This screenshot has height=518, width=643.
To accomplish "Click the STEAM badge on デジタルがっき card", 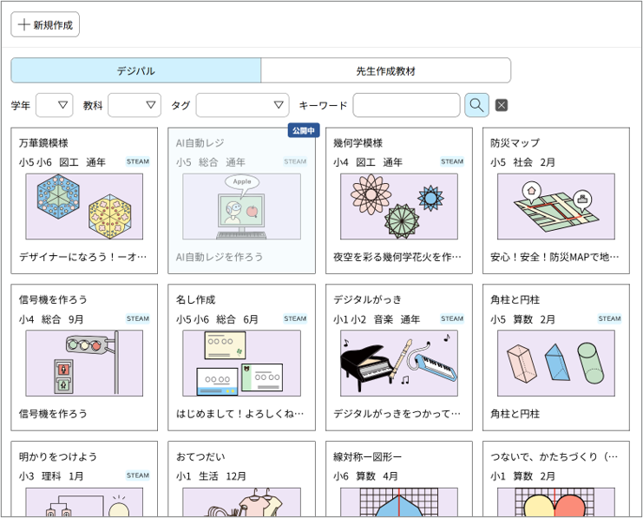I will [x=452, y=318].
